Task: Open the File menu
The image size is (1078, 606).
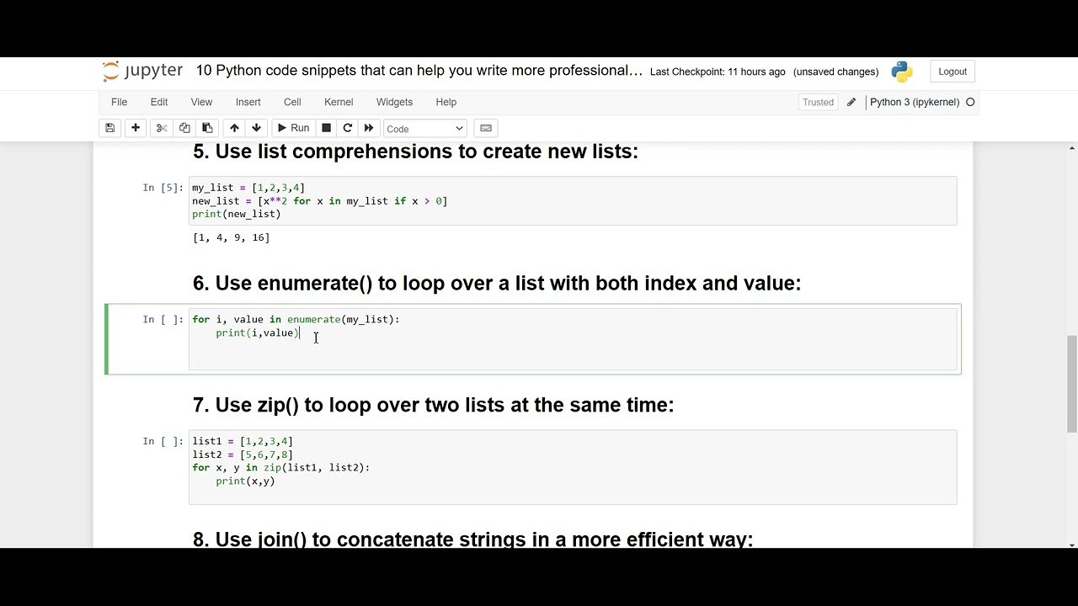Action: (x=120, y=102)
